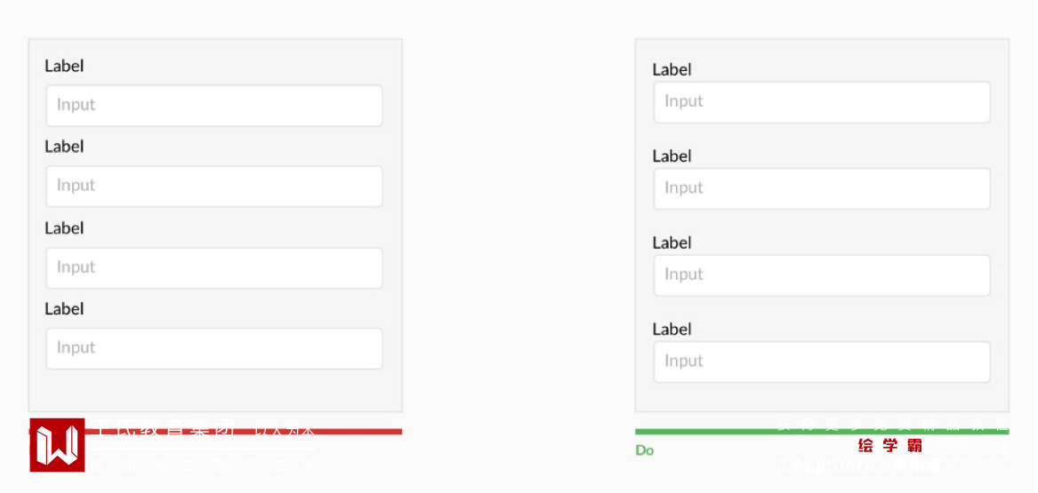This screenshot has width=1038, height=493.
Task: Select the third Input field in the right form
Action: [x=822, y=275]
